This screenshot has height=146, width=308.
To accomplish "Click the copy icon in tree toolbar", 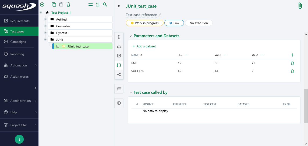I will [54, 5].
